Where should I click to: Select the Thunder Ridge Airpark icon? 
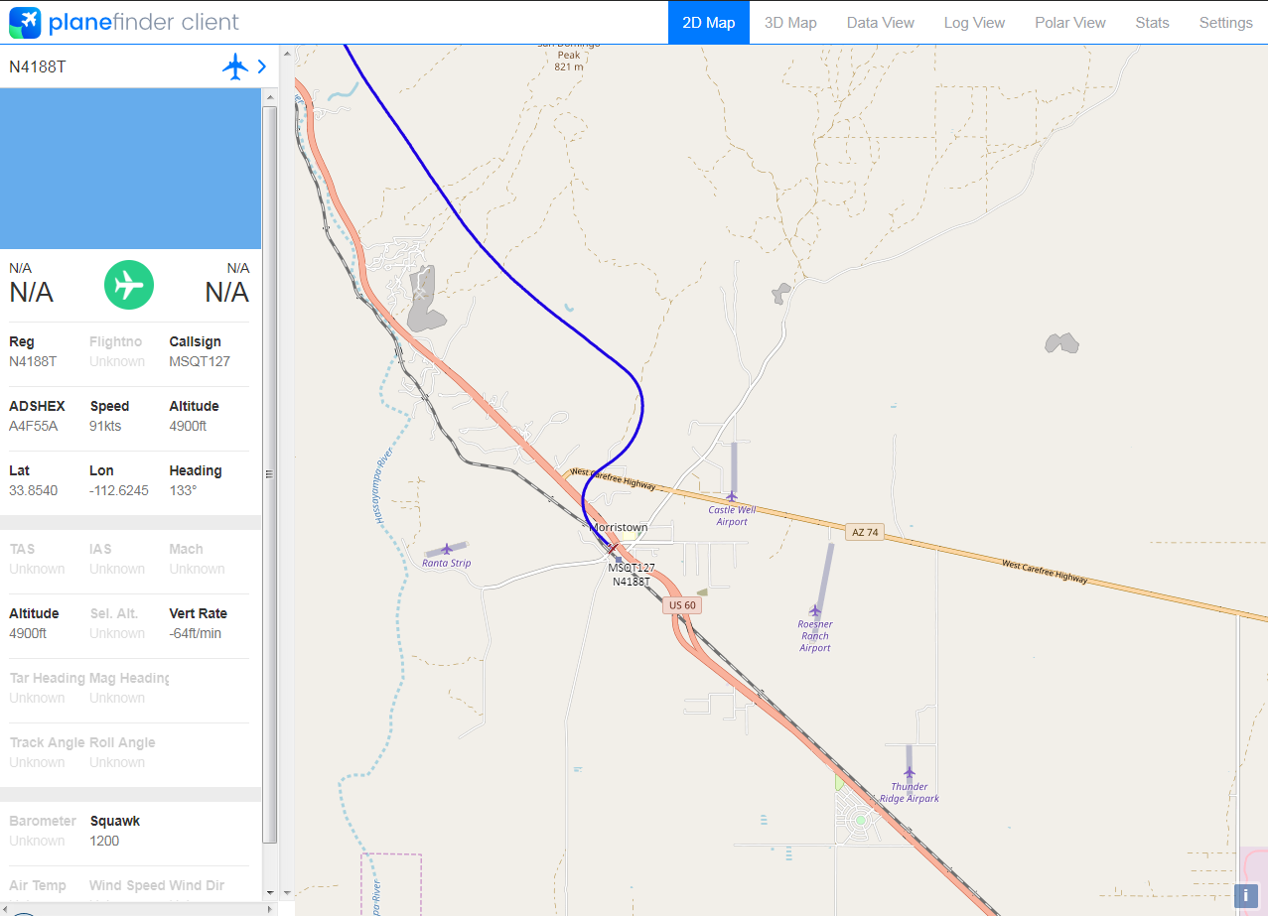click(909, 772)
